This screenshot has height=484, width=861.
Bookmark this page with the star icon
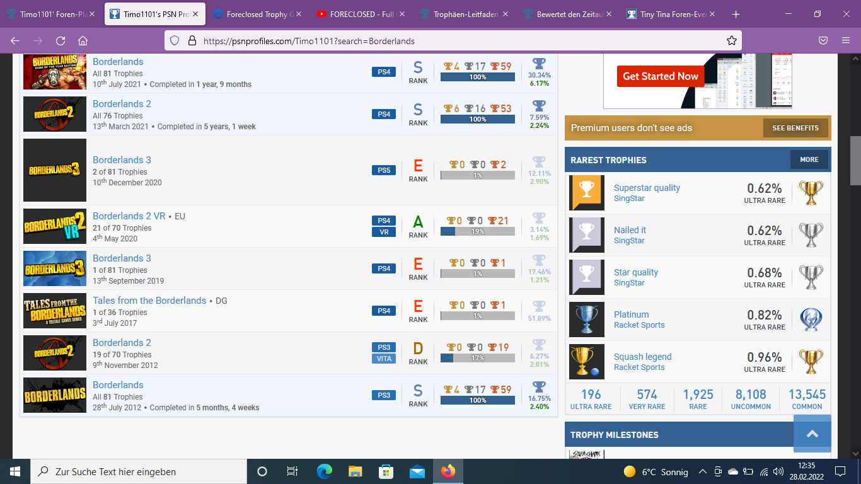(731, 40)
